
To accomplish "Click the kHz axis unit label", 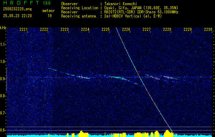I will tap(3, 28).
